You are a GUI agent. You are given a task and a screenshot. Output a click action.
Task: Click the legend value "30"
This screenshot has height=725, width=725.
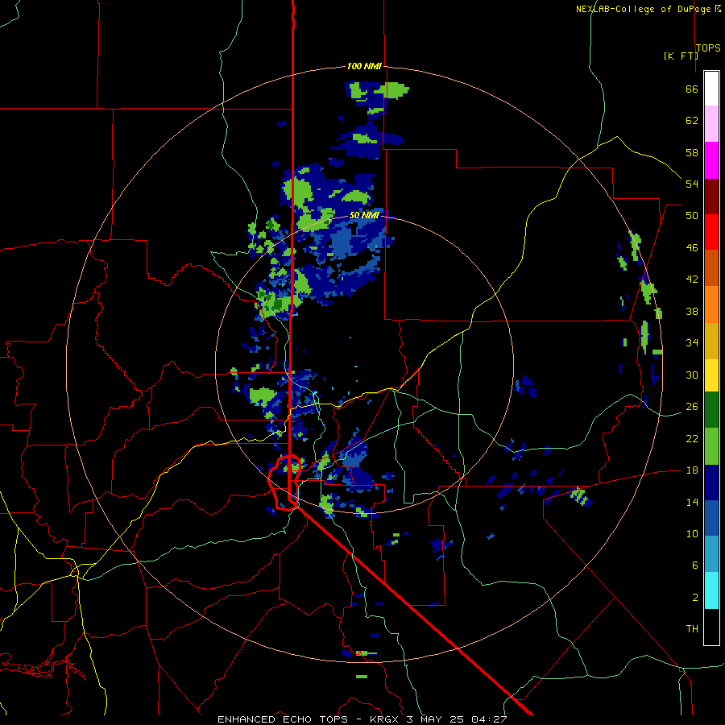(x=692, y=375)
